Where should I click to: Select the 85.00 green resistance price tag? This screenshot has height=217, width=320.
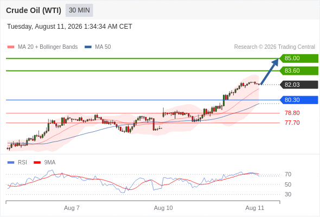[299, 59]
